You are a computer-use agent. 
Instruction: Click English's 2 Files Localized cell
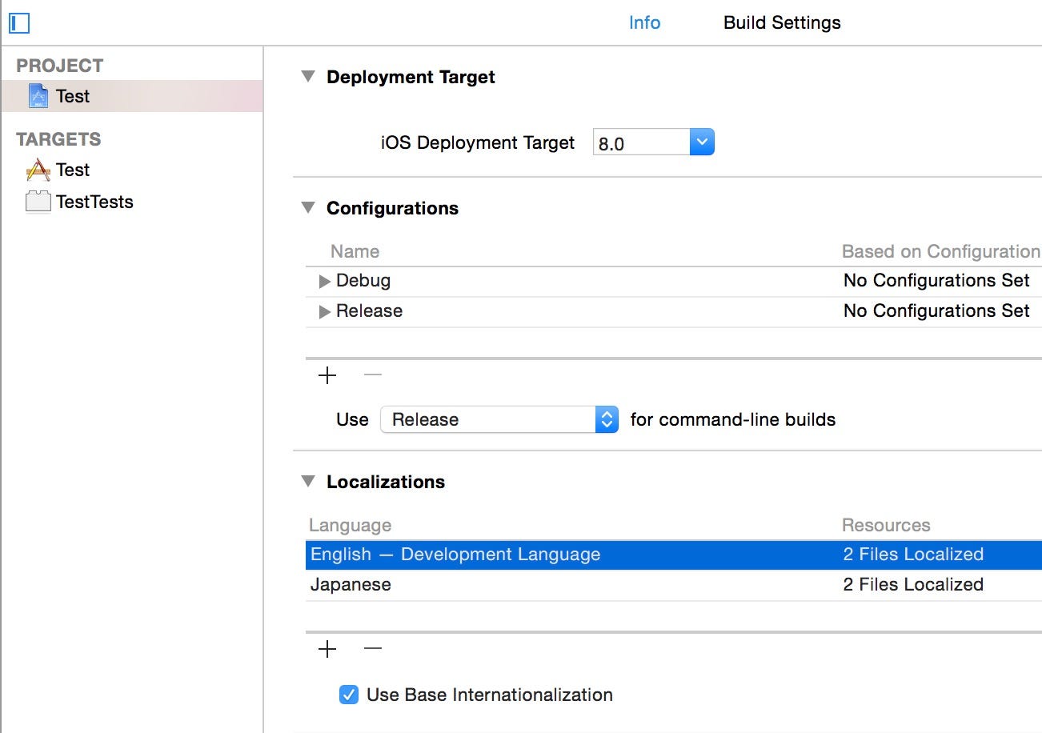click(913, 555)
